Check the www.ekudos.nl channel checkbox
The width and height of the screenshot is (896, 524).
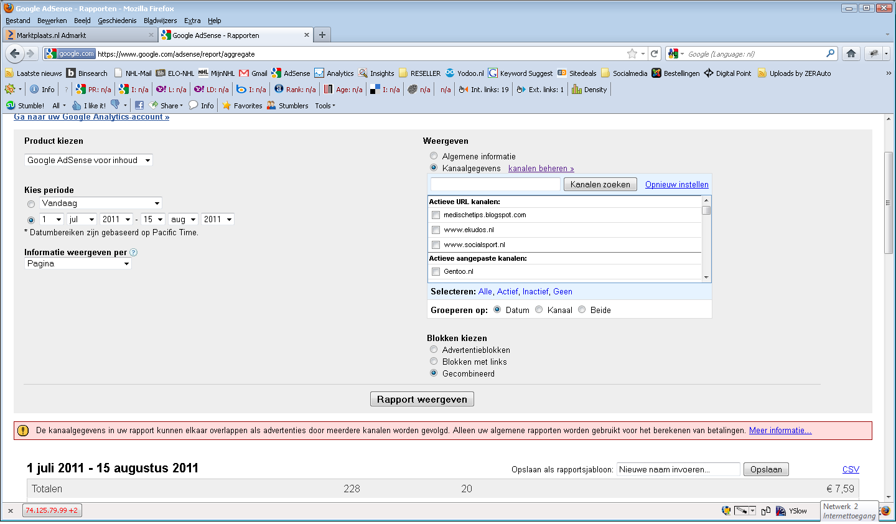click(x=436, y=230)
